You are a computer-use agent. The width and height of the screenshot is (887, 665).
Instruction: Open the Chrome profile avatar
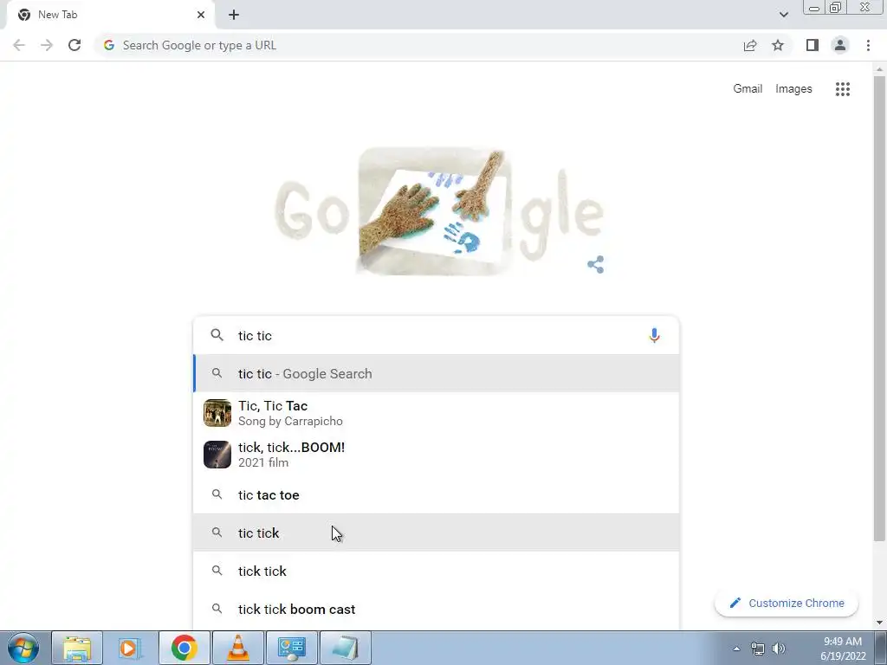(840, 45)
